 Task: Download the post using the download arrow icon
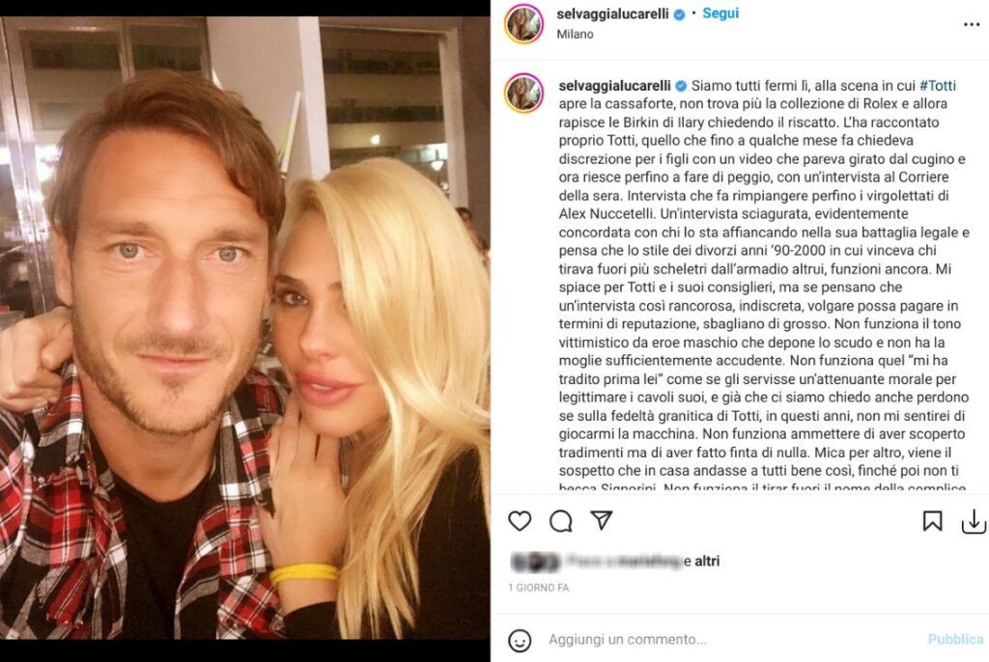pyautogui.click(x=974, y=521)
